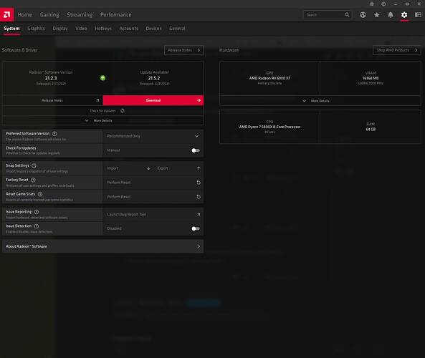The image size is (425, 358).
Task: Click Snap Settings info icon
Action: [34, 165]
